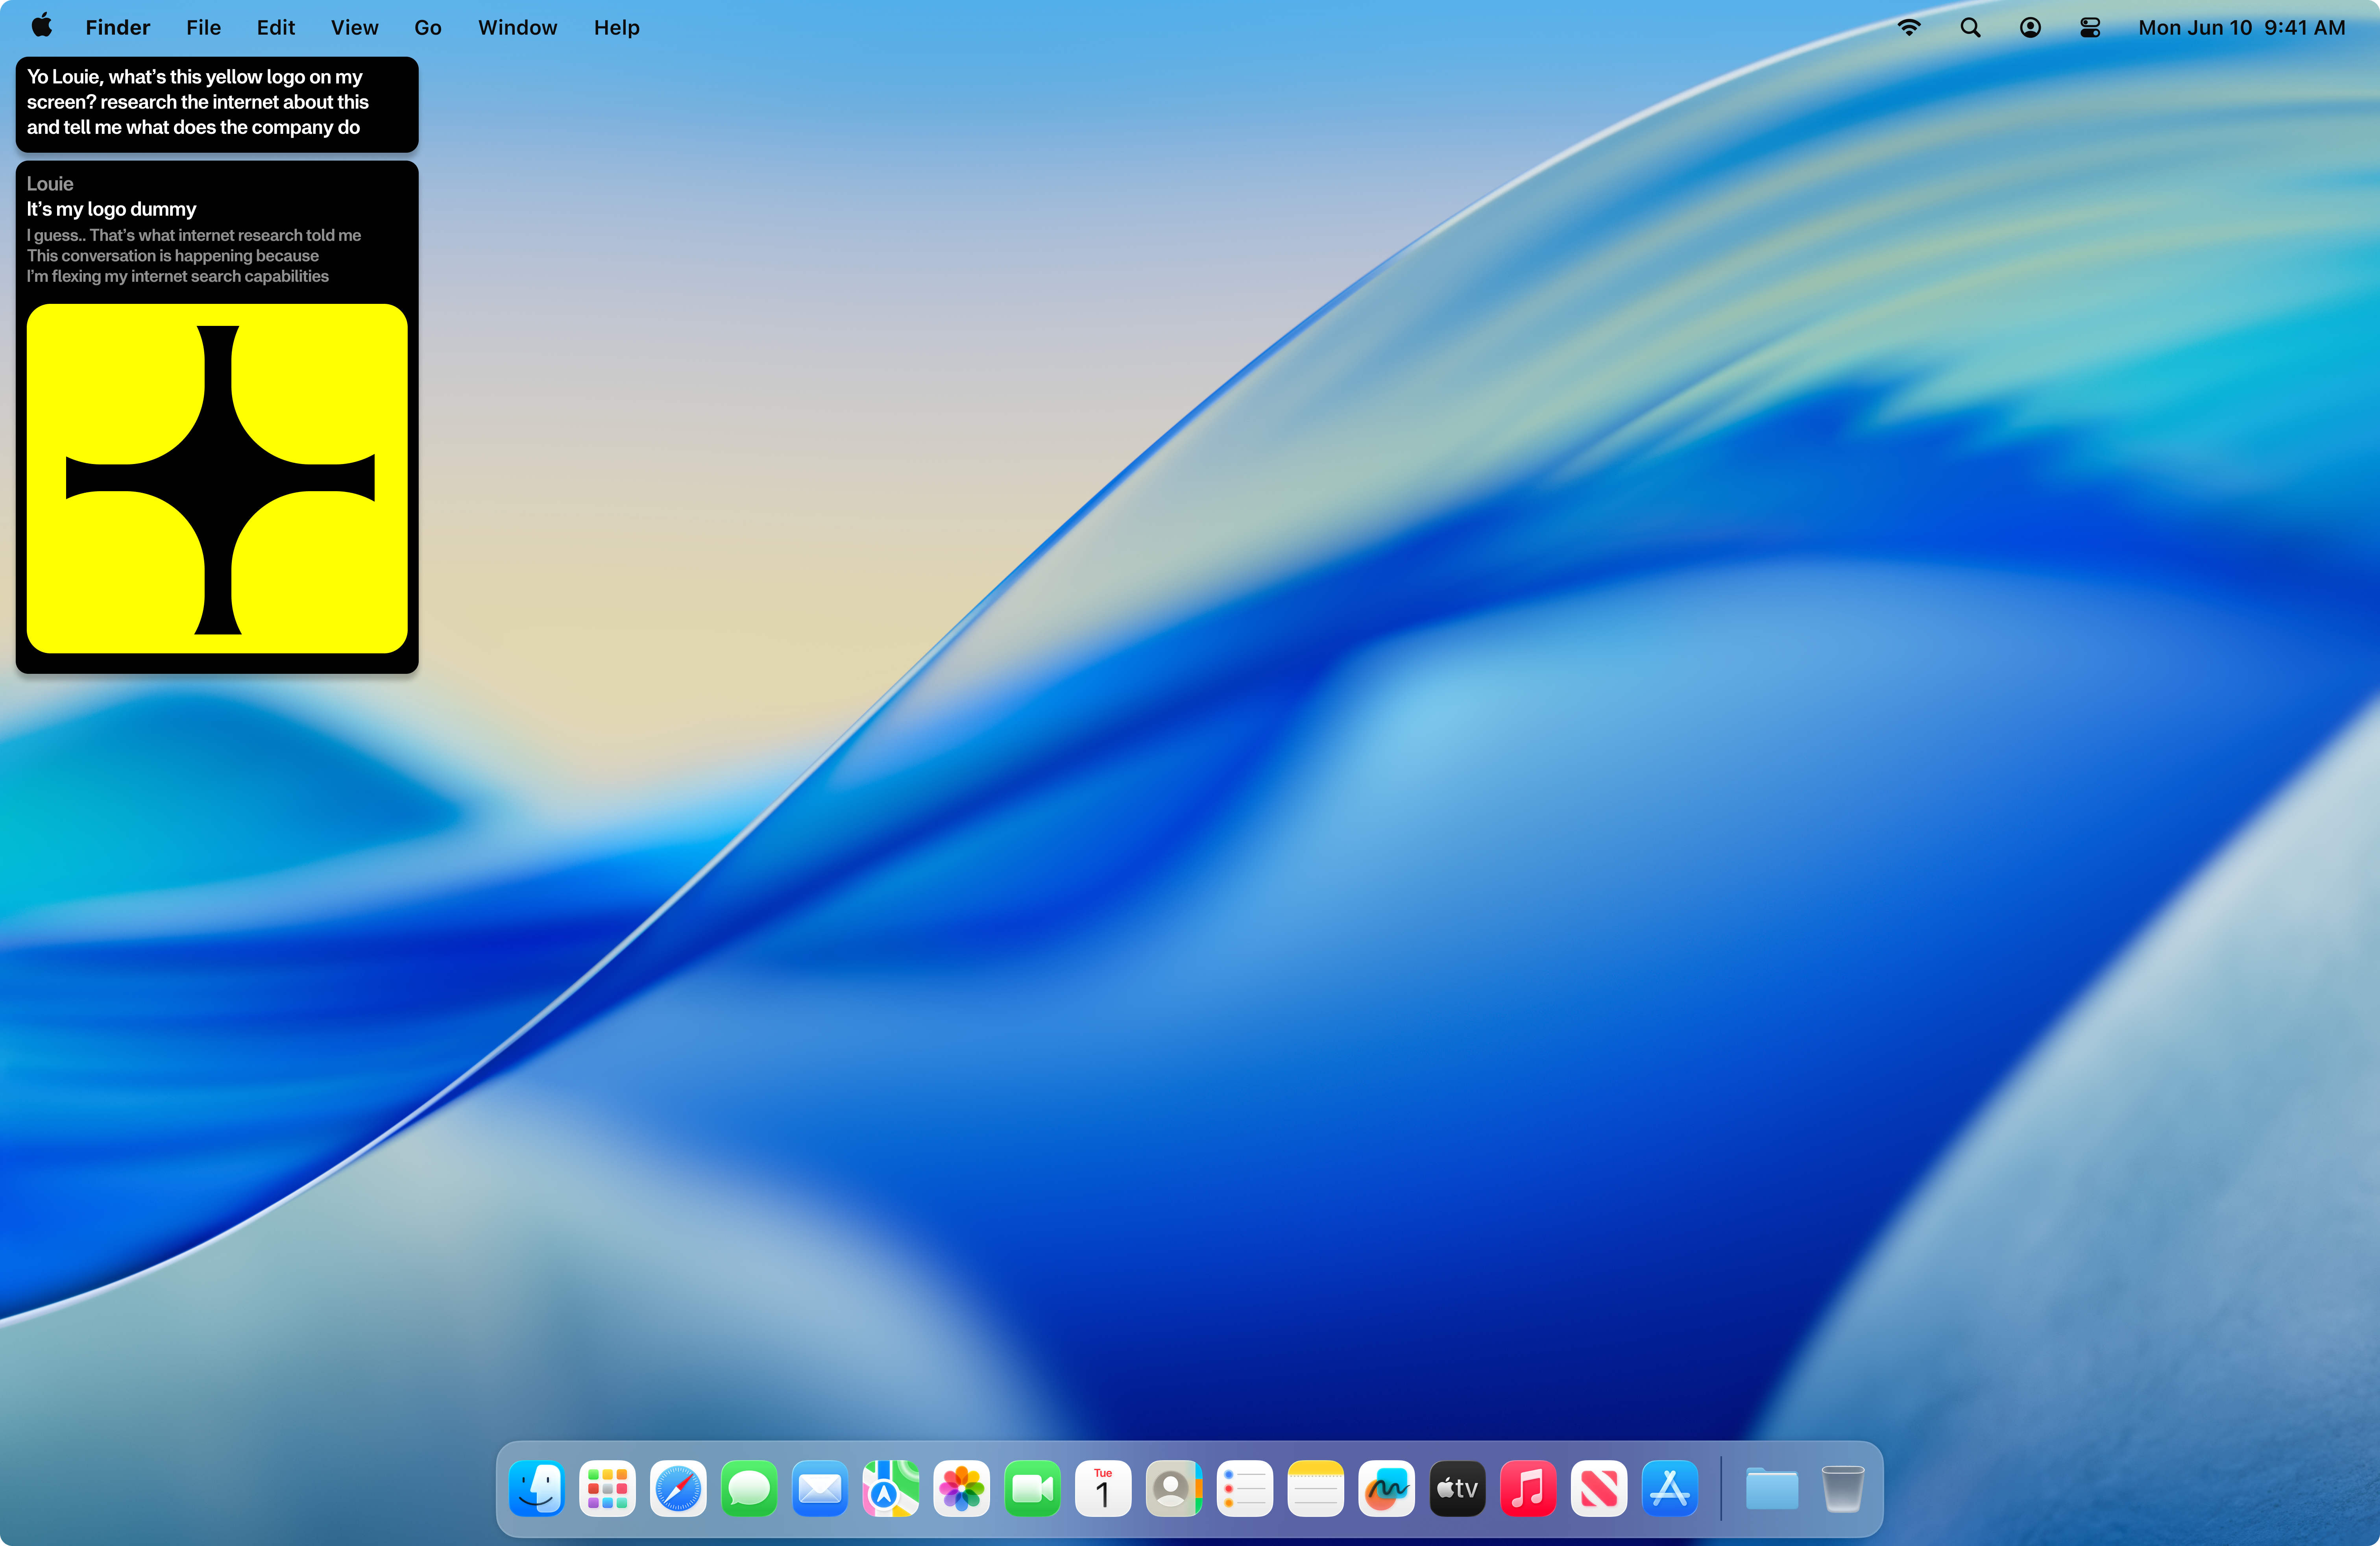Launch Reminders from the Dock
The height and width of the screenshot is (1546, 2380).
click(1245, 1489)
